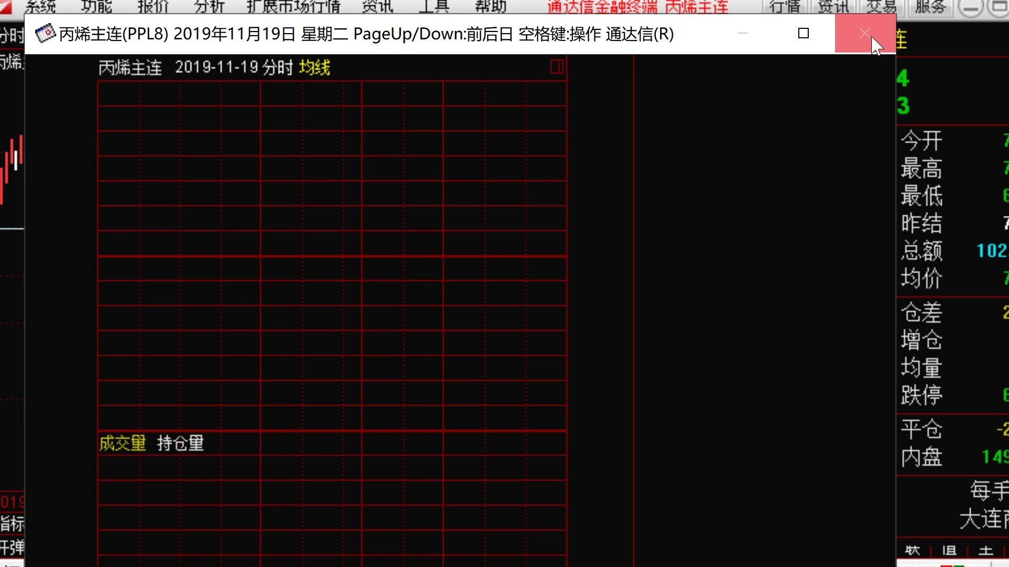
Task: Open the 功能 menu
Action: click(97, 6)
